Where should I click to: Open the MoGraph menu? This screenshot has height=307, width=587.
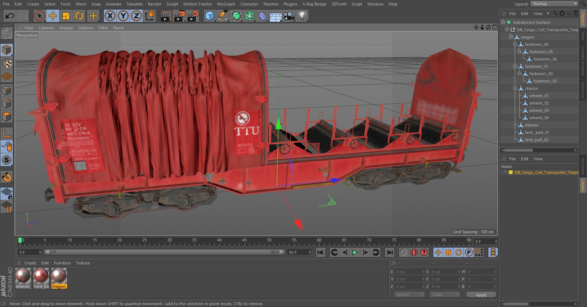pos(226,4)
